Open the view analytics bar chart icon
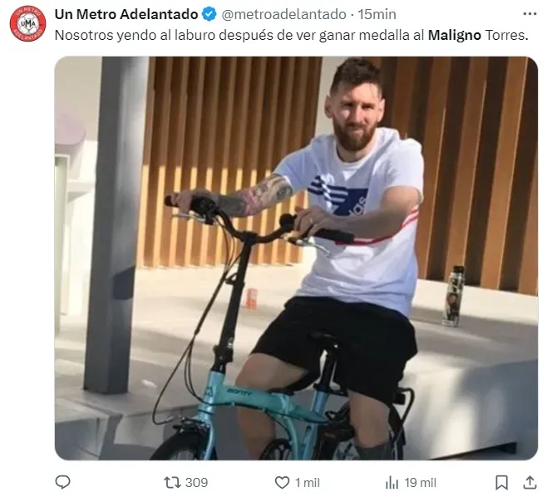The image size is (547, 497). point(392,483)
